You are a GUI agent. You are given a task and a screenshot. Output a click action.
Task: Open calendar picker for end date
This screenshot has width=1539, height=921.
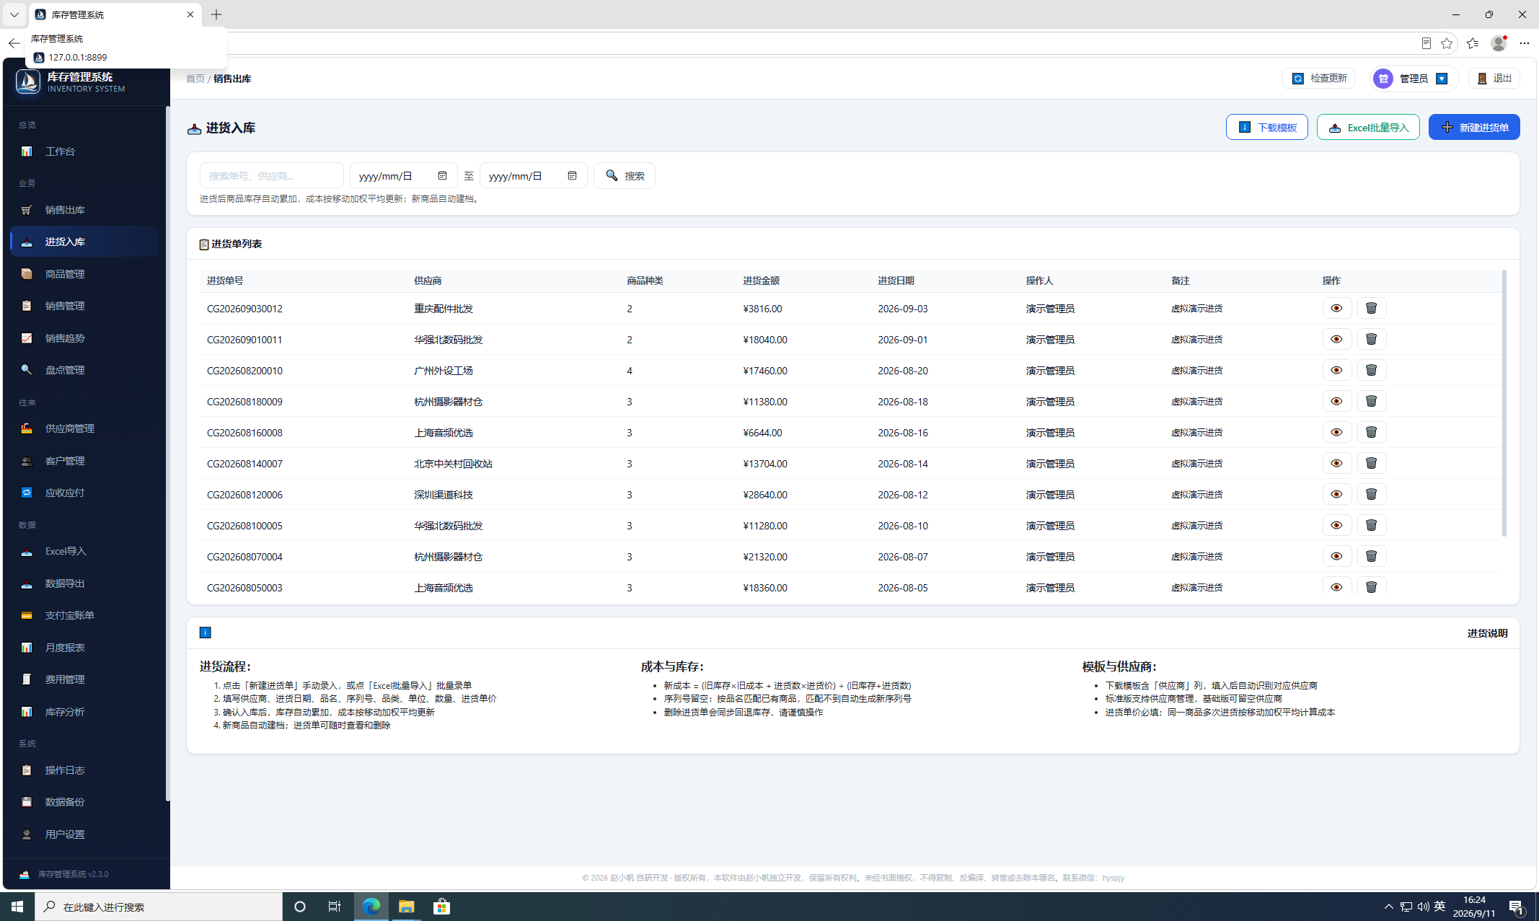click(x=572, y=175)
